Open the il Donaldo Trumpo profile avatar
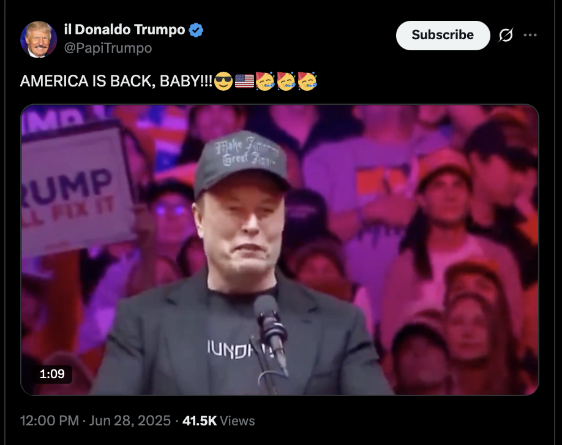This screenshot has height=445, width=562. [x=39, y=39]
